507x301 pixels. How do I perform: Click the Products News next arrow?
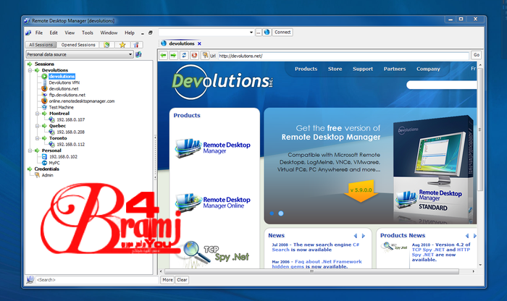pyautogui.click(x=474, y=236)
